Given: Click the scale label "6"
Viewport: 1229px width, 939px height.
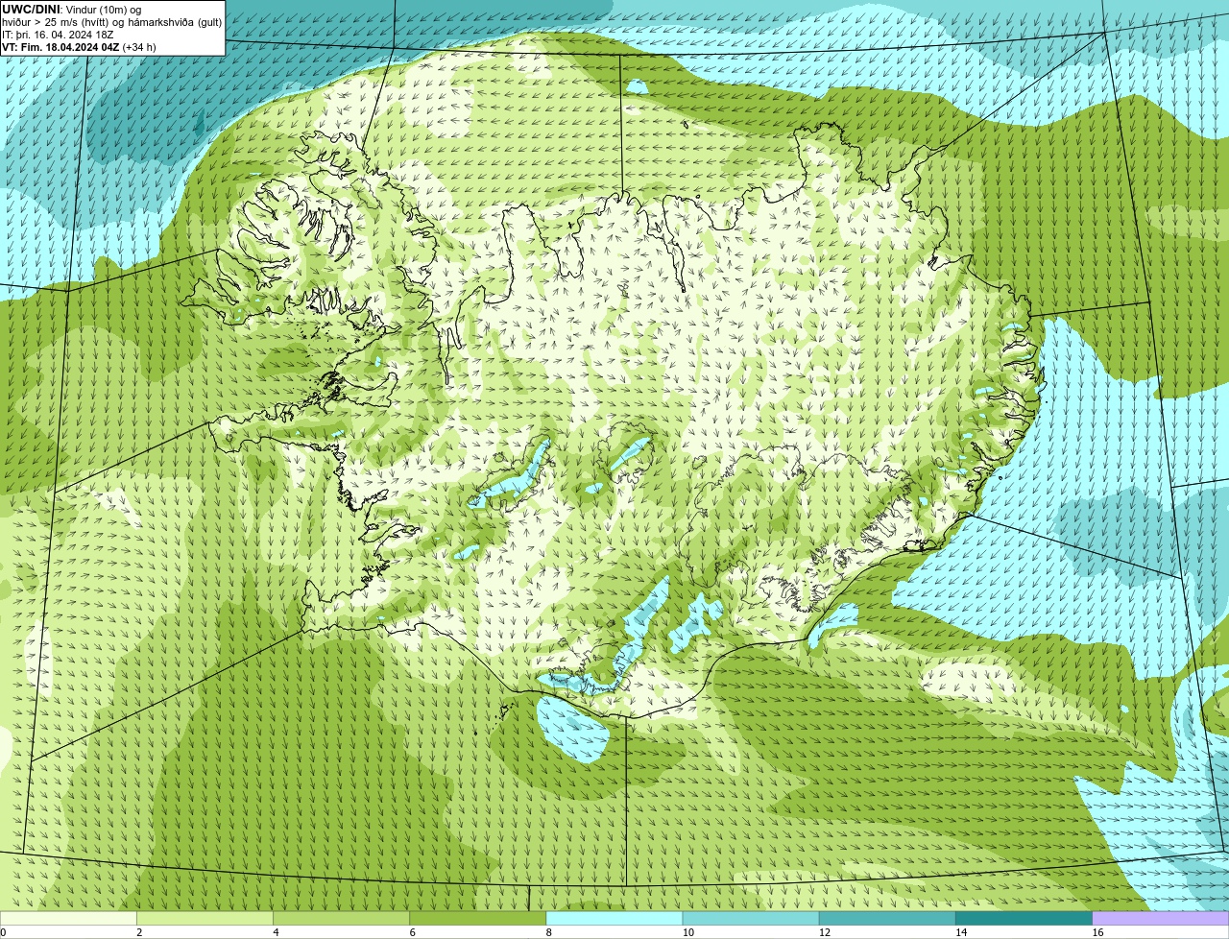Looking at the screenshot, I should tap(412, 932).
